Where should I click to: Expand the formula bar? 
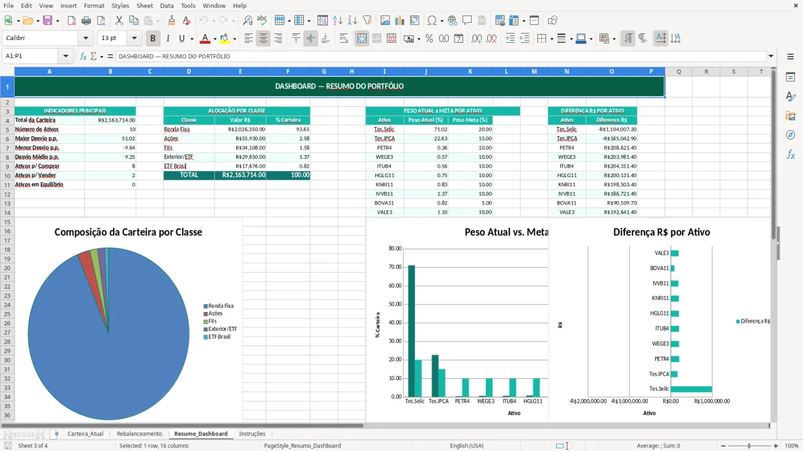pyautogui.click(x=771, y=56)
